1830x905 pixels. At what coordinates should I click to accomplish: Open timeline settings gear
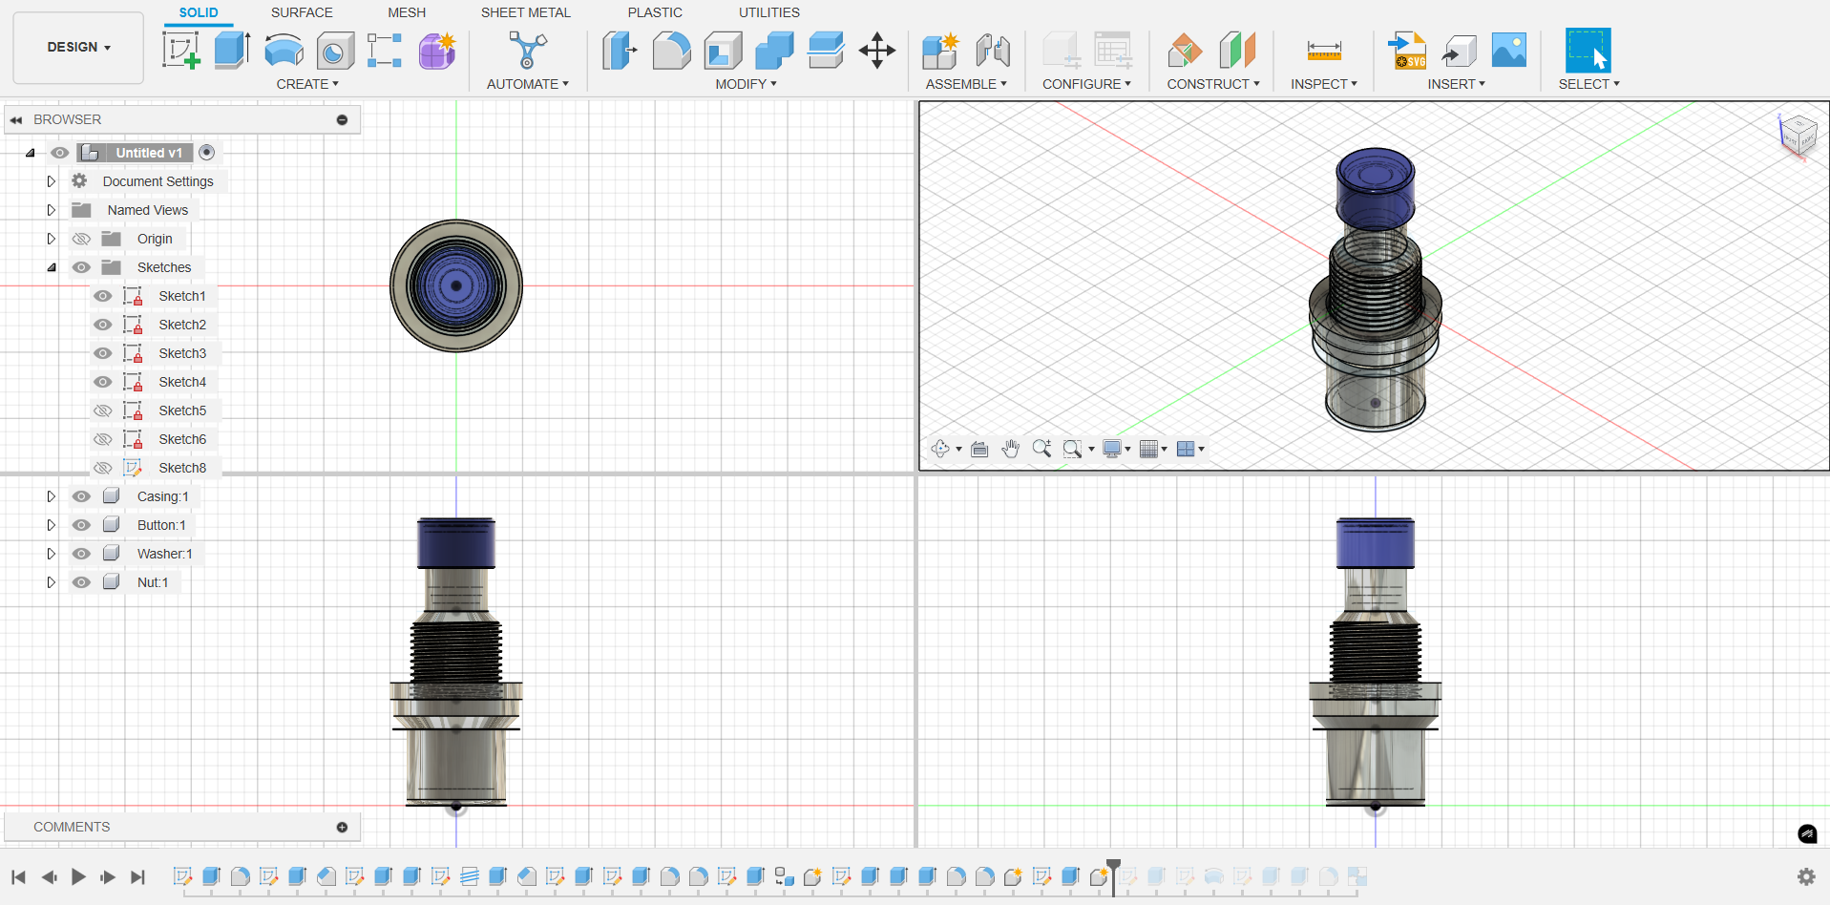pos(1806,876)
